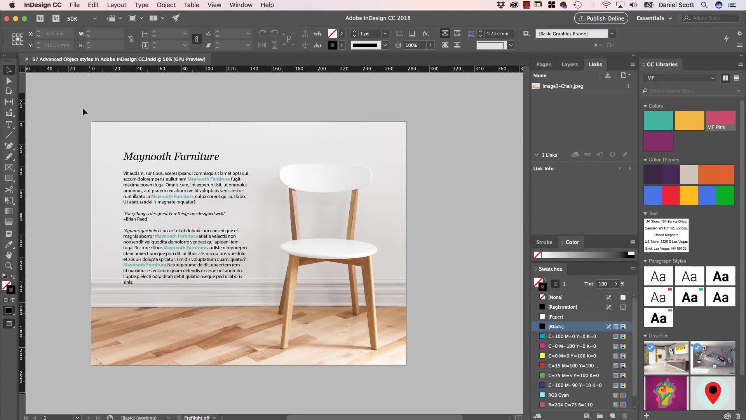
Task: Switch CC Libraries to list view
Action: click(736, 78)
